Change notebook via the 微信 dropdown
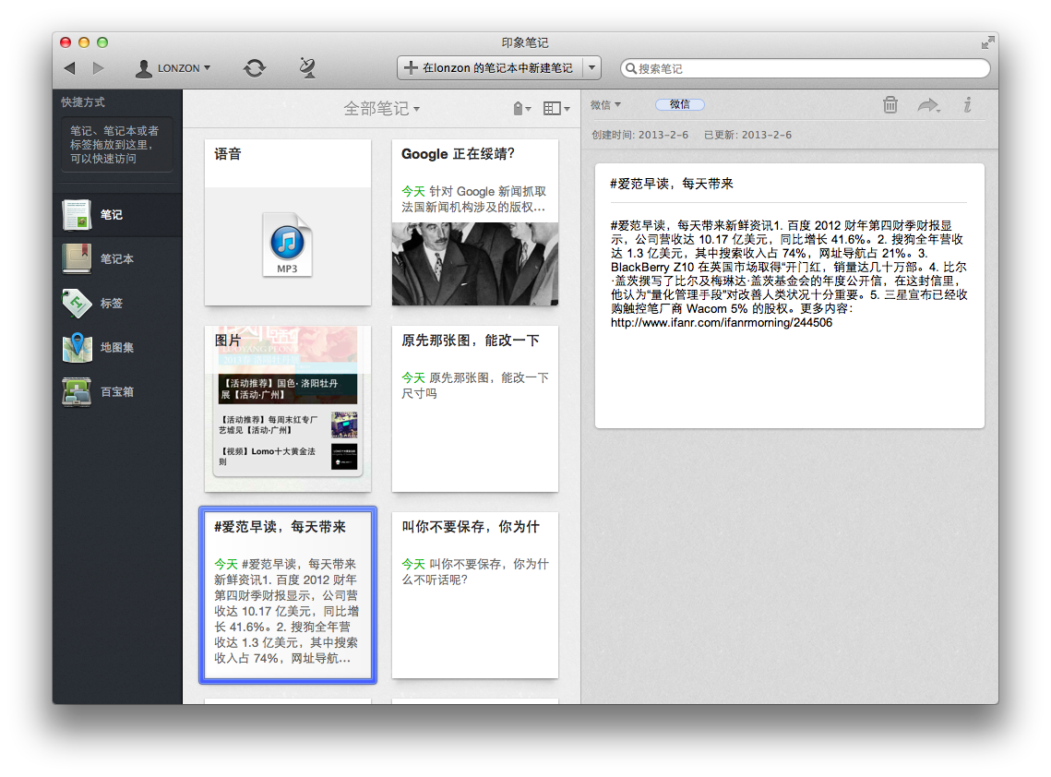Screen dimensions: 1051x777 (605, 105)
